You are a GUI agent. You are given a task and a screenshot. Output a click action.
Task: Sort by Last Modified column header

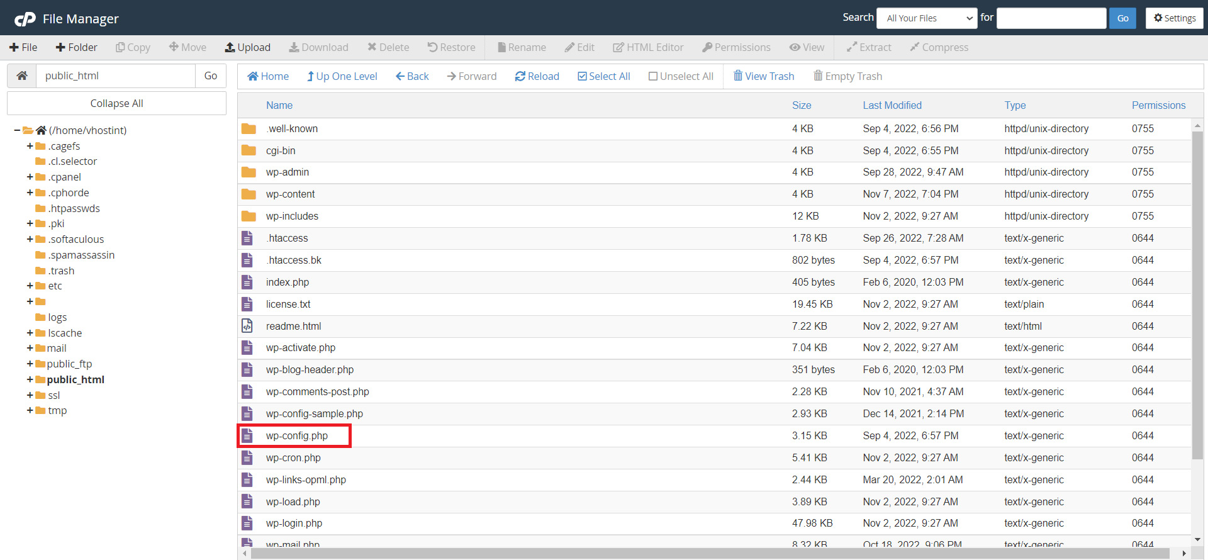(892, 105)
